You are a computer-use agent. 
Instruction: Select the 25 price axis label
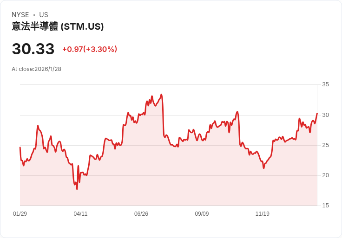pyautogui.click(x=326, y=145)
